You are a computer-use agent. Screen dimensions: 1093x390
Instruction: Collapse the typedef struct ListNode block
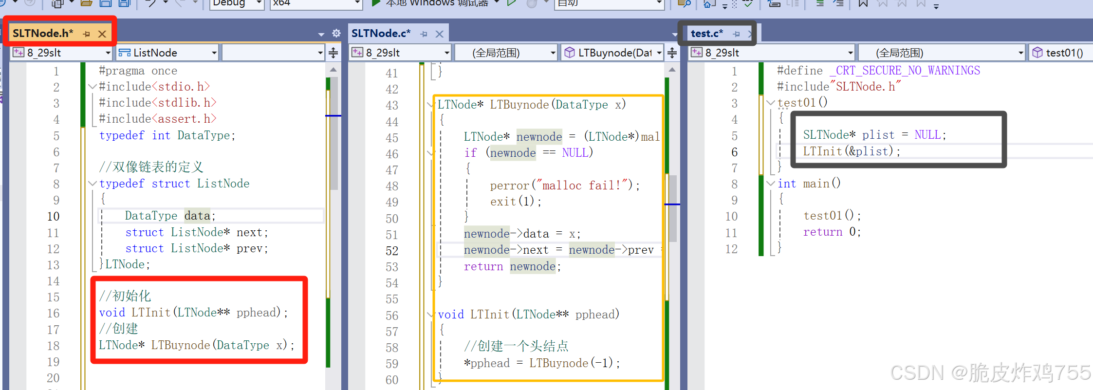92,184
